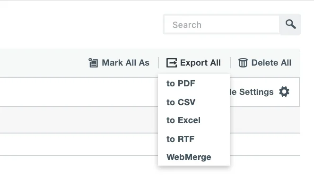Click the blank toolbar area before Mark All As

click(43, 63)
